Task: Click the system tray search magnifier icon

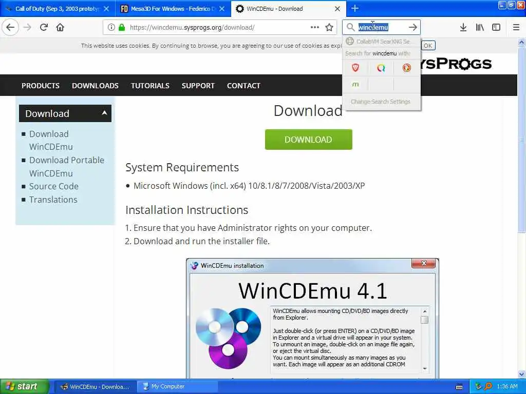Action: [488, 387]
